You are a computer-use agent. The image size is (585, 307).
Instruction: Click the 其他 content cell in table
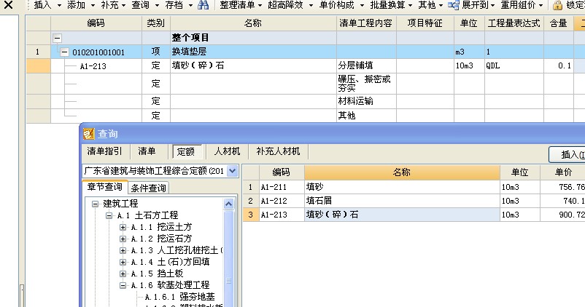[366, 116]
